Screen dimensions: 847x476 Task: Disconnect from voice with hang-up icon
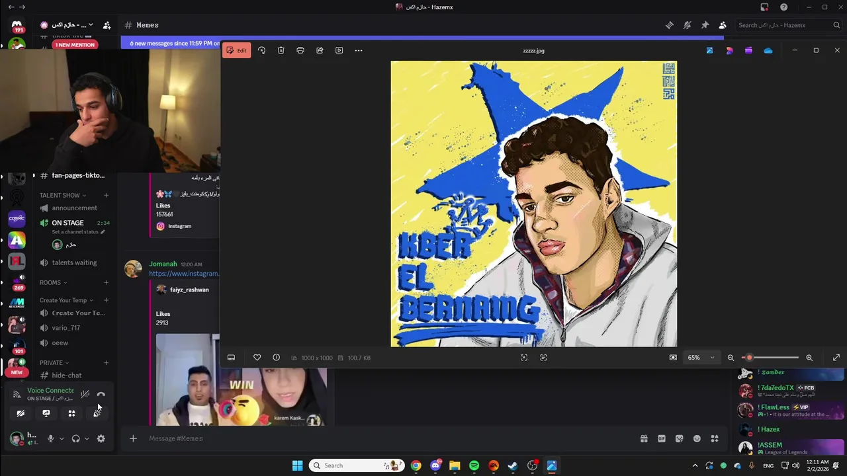coord(101,394)
